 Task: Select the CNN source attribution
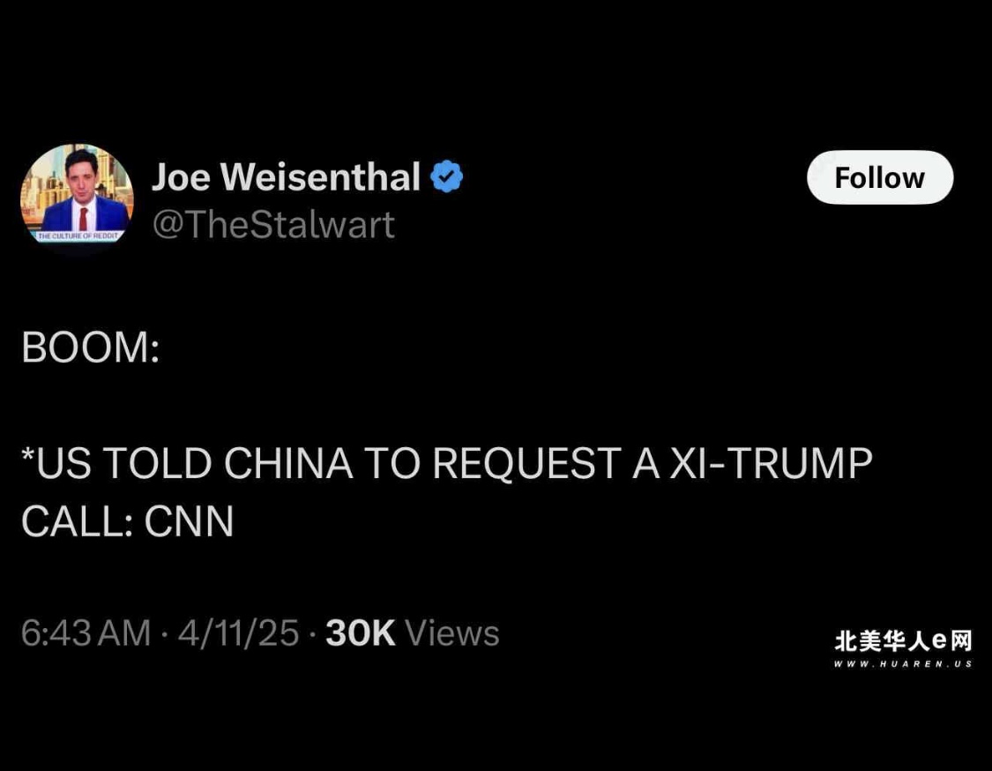[x=190, y=521]
